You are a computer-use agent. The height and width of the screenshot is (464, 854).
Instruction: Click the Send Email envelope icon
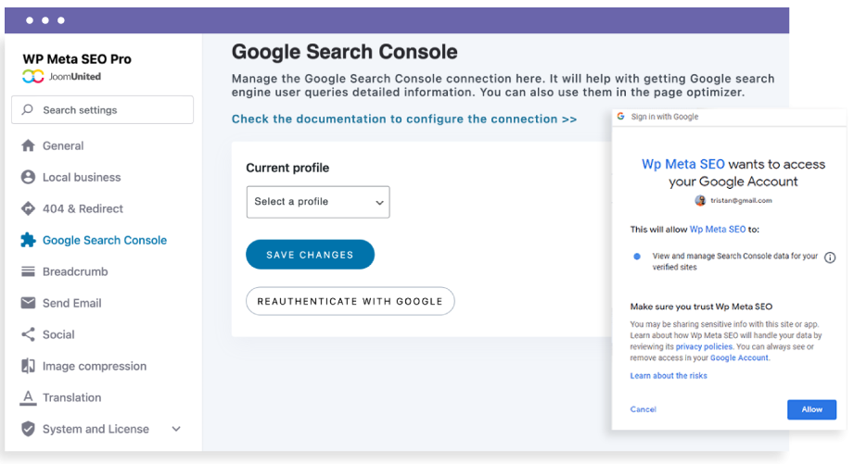[x=27, y=303]
